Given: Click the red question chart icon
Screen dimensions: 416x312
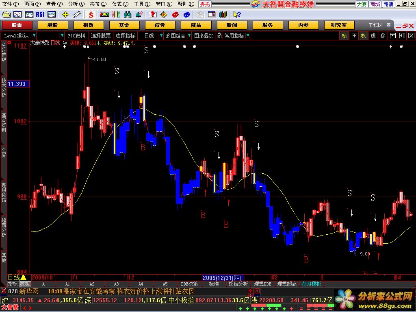Looking at the screenshot, I should pos(152,14).
